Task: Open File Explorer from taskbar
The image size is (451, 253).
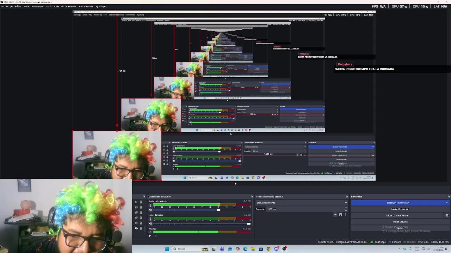Action: [253, 249]
